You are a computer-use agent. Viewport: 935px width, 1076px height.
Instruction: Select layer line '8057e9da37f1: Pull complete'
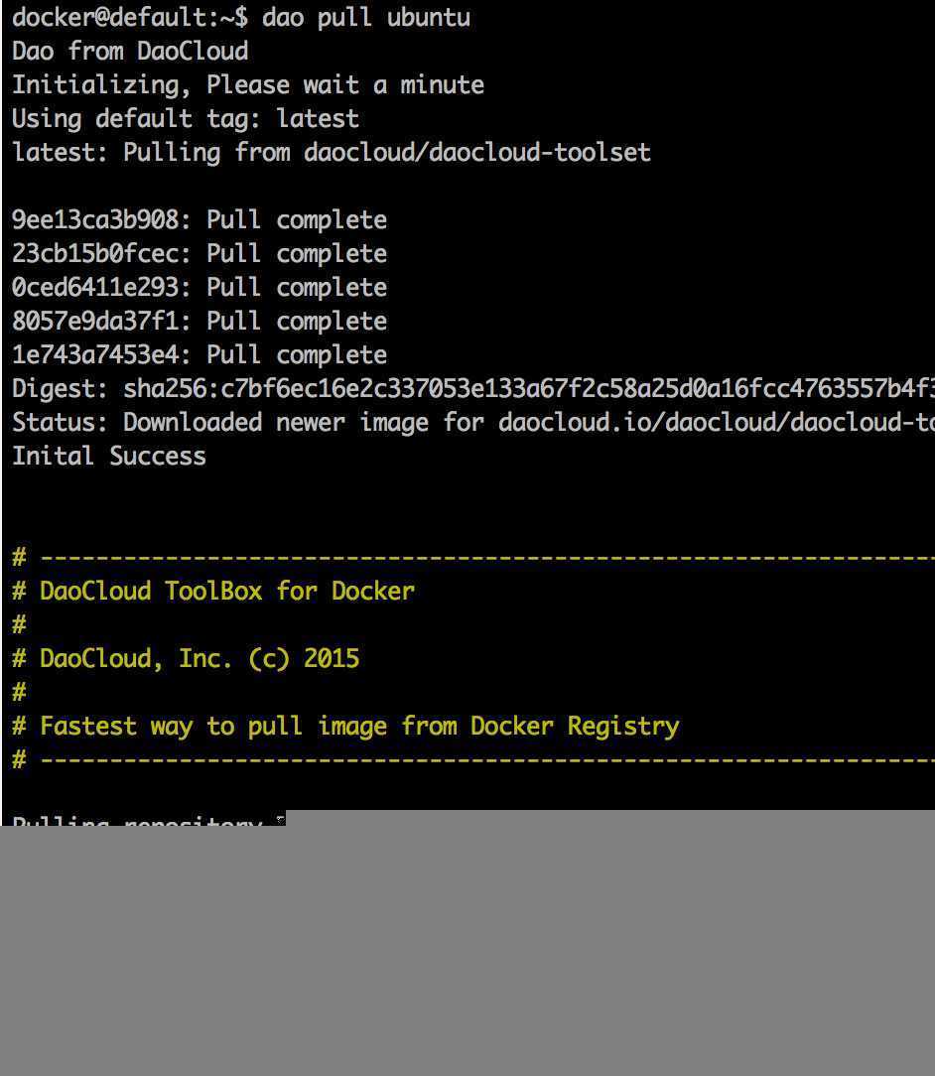(200, 322)
